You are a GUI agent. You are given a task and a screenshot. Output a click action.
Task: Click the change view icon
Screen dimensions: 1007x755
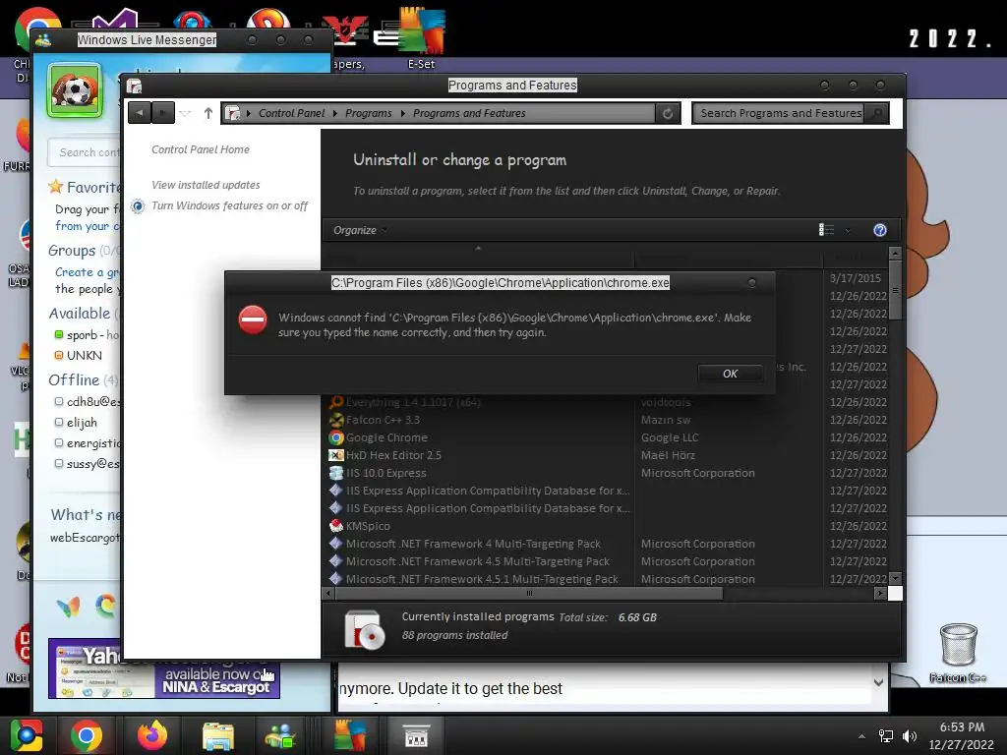coord(826,230)
